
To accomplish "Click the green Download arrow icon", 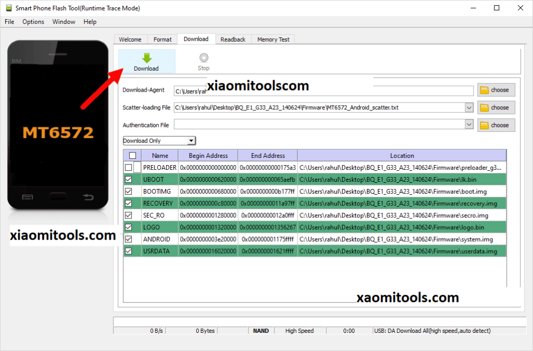I will click(146, 58).
